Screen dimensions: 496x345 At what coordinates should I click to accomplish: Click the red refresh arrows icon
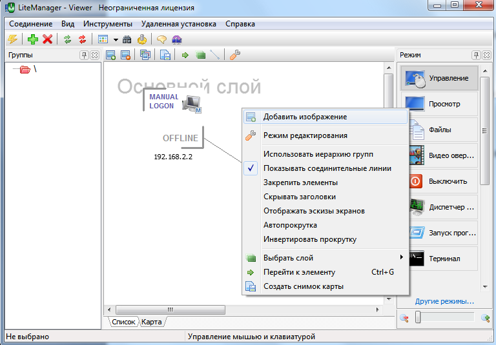[82, 39]
